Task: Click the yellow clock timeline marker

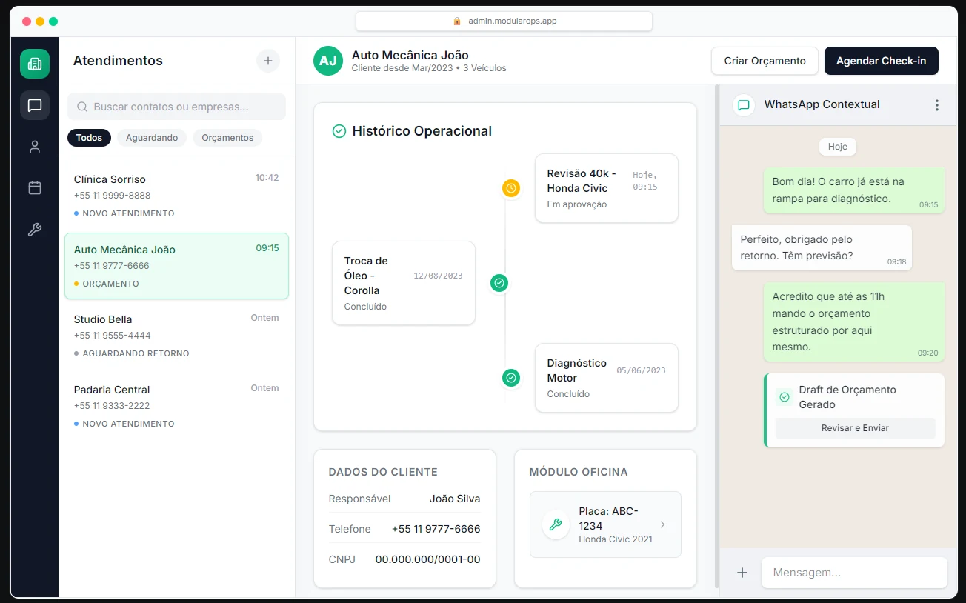Action: tap(511, 188)
